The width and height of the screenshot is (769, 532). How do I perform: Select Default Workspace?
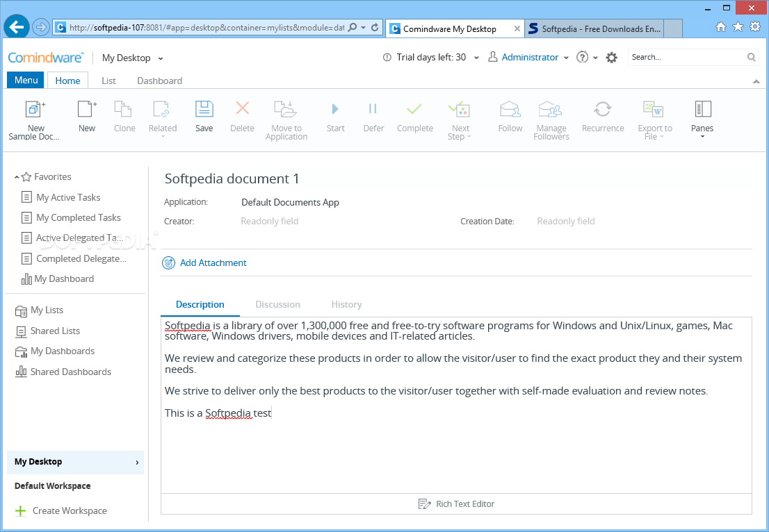click(x=52, y=486)
